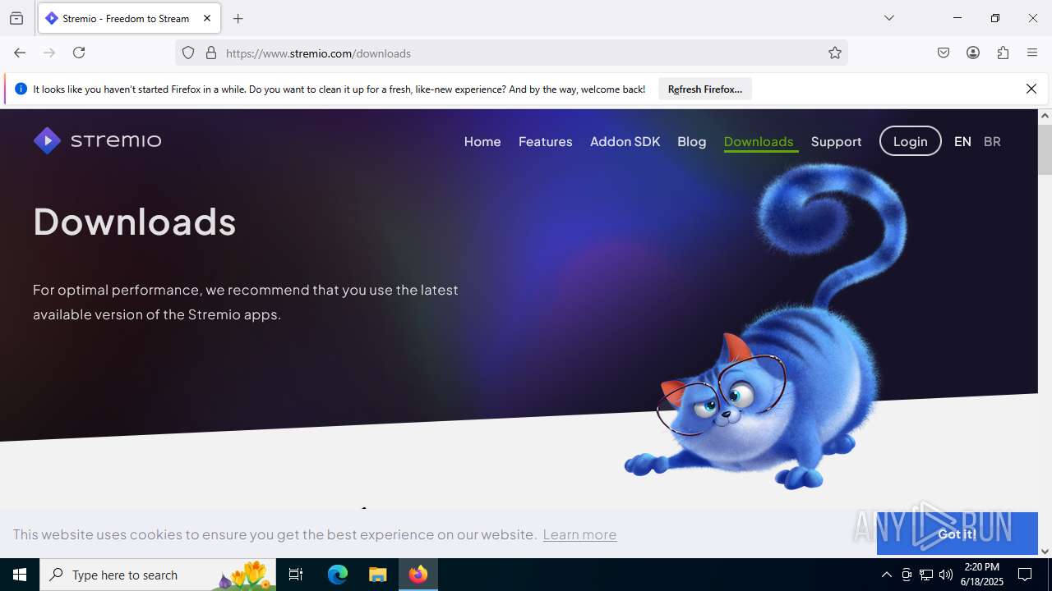Viewport: 1052px width, 591px height.
Task: Open the tracking protection shield icon
Action: pos(188,53)
